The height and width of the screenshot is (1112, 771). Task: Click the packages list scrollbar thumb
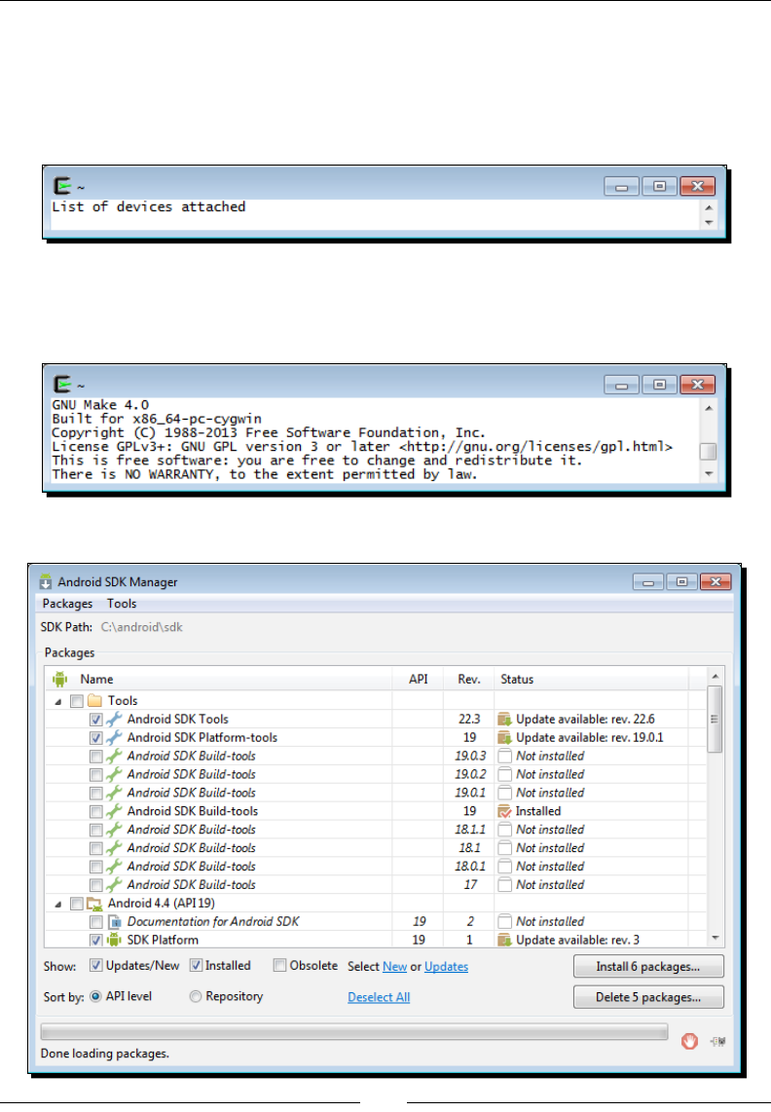715,720
